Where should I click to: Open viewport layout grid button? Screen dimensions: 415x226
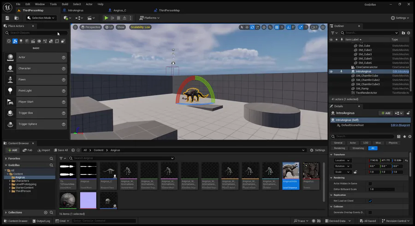[x=323, y=27]
